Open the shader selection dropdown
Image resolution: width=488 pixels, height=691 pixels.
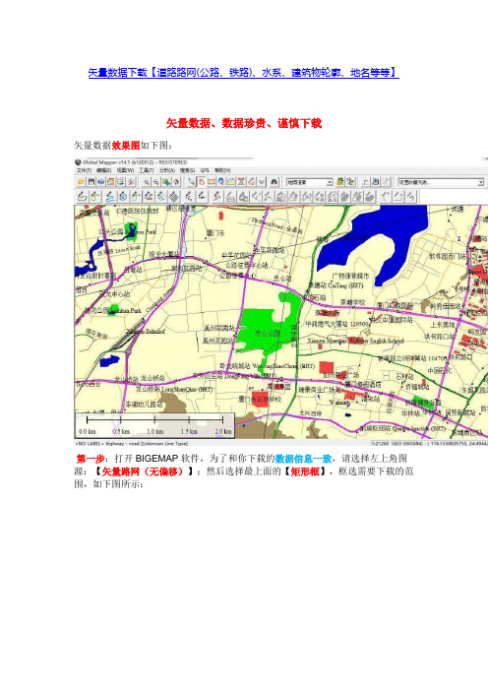coord(310,182)
